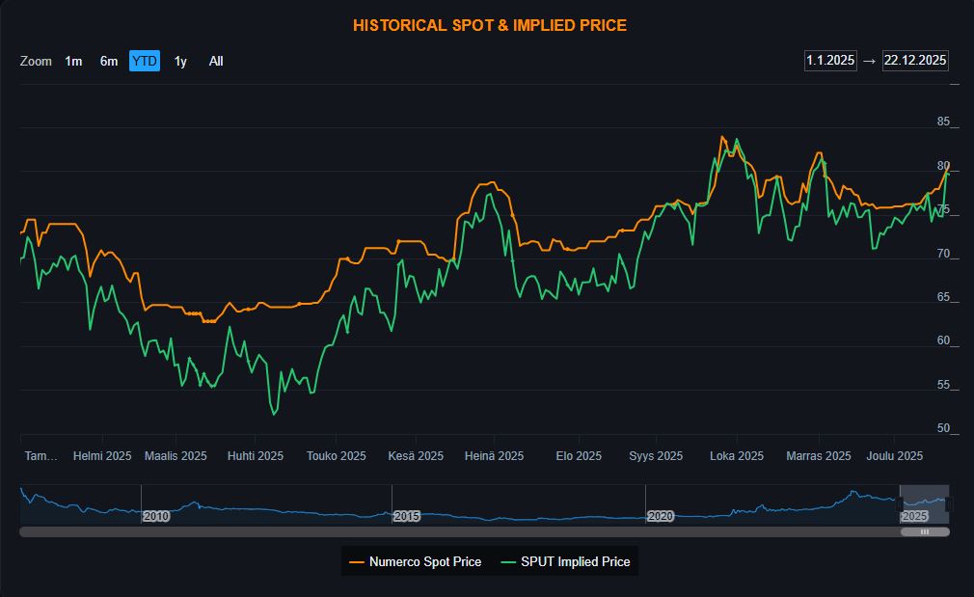
Task: Show All historical data
Action: point(216,61)
